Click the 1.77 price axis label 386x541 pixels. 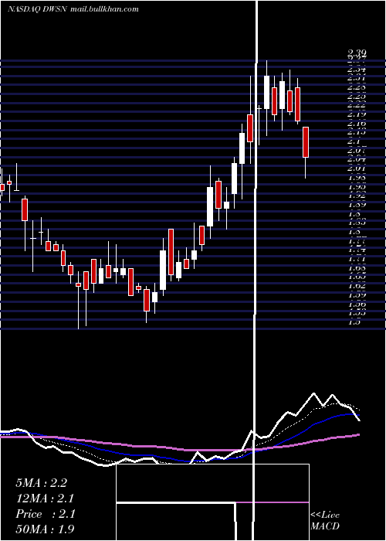coord(357,240)
